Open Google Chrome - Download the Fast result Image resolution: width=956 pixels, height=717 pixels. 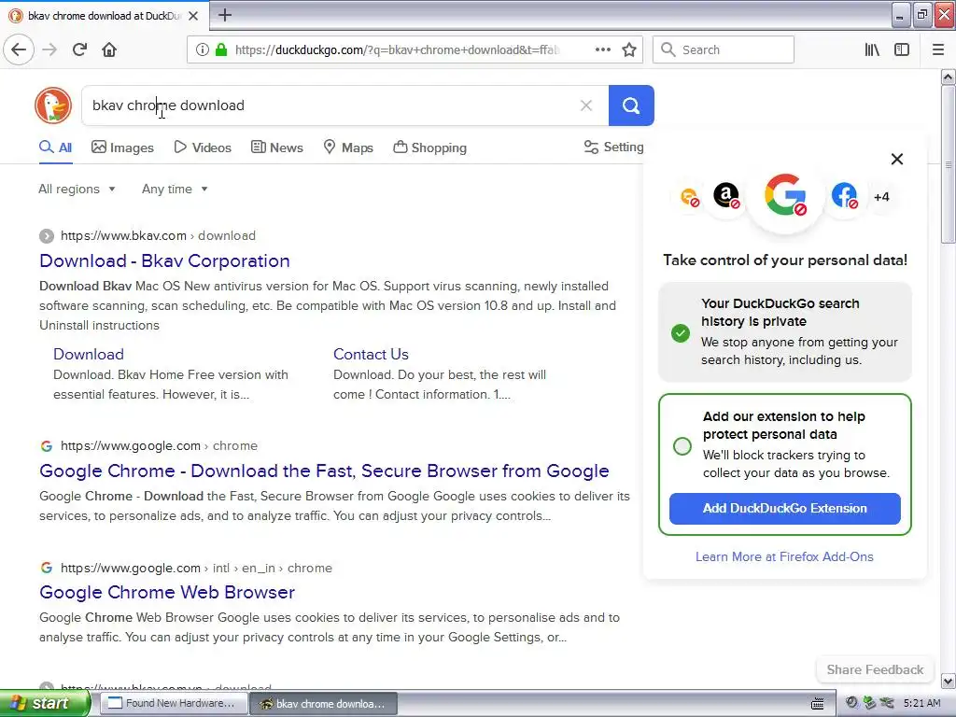click(x=324, y=471)
